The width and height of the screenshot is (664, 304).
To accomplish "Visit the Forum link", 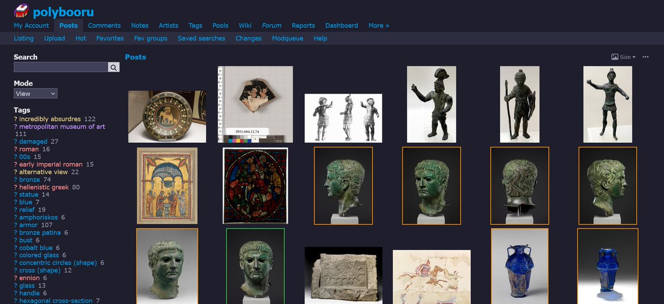I will coord(272,25).
